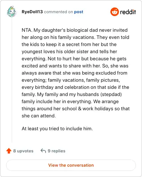Click the phrase "family vacations, family pictures,"

[84, 80]
